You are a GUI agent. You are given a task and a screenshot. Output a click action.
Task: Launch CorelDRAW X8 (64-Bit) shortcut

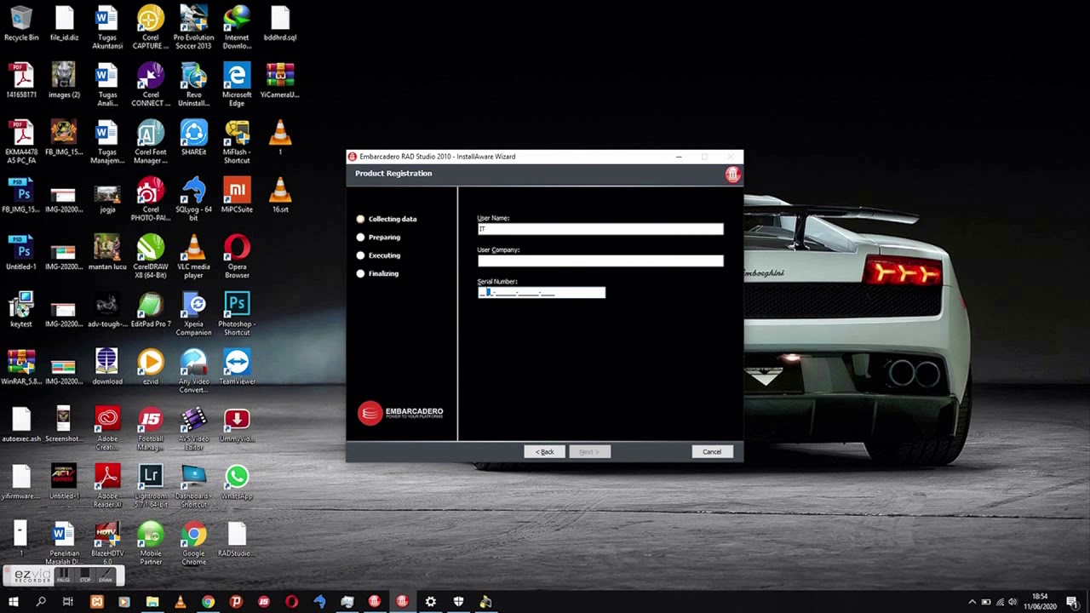pos(151,255)
